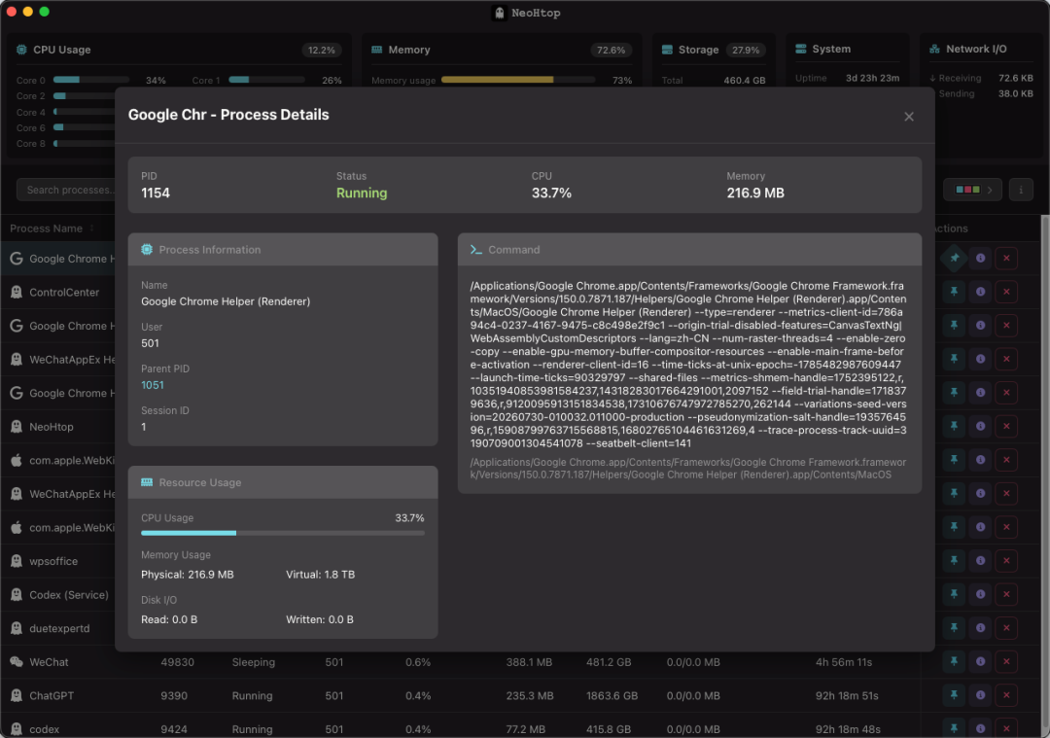Unpin the first Google Chrome Helper process
This screenshot has height=738, width=1050.
(955, 258)
